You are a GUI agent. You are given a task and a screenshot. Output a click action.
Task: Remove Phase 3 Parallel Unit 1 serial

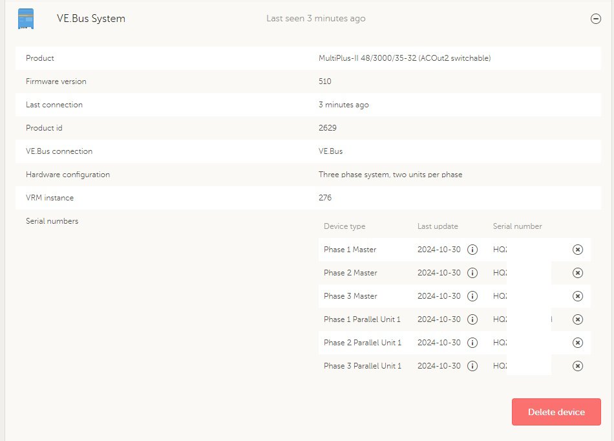[578, 366]
